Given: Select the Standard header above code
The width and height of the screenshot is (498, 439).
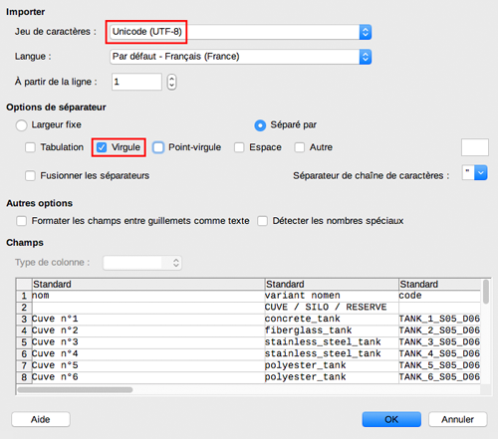Looking at the screenshot, I should pos(440,285).
